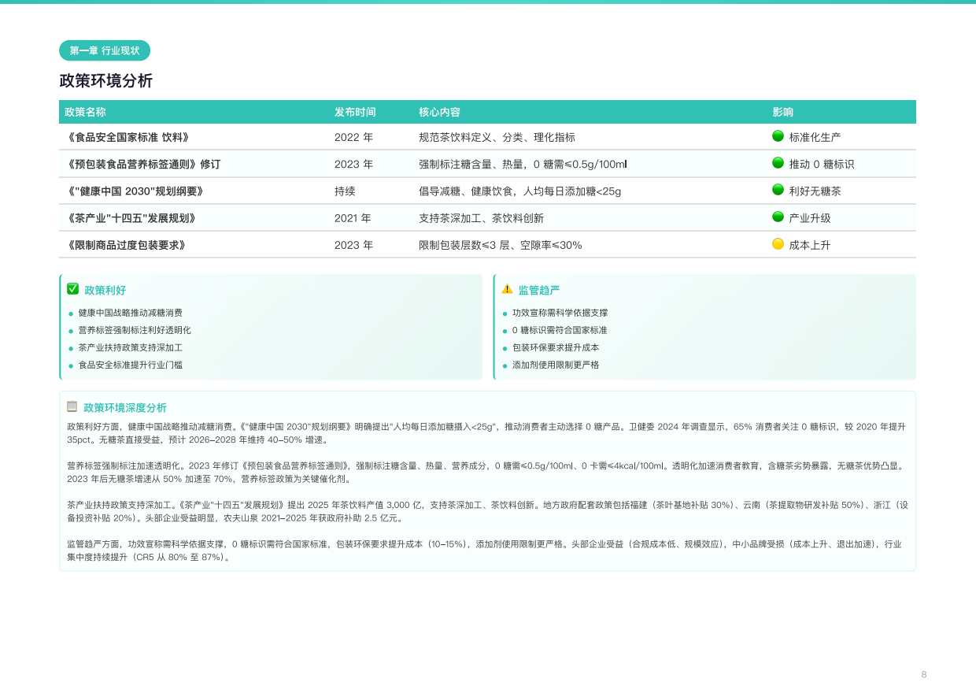Click the green dot beside 利好无糖茶
Screen dimensions: 976x690
tap(778, 190)
